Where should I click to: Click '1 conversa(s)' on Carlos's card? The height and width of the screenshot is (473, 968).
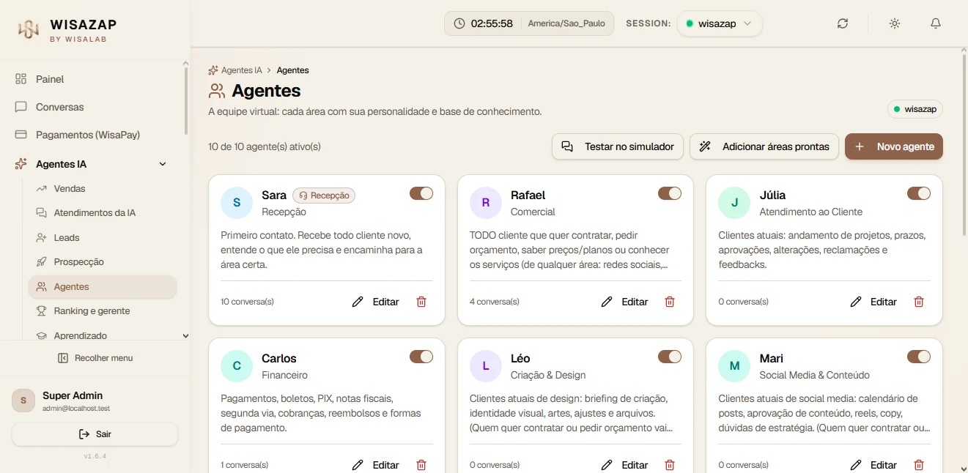click(x=244, y=465)
